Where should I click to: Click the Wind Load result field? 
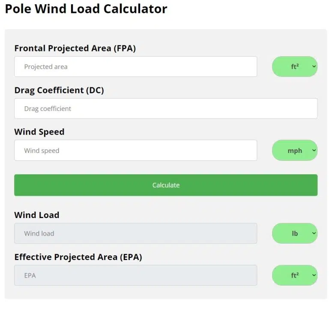pos(135,233)
